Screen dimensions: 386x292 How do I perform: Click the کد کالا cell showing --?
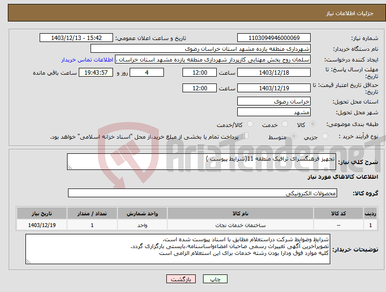tap(339, 225)
